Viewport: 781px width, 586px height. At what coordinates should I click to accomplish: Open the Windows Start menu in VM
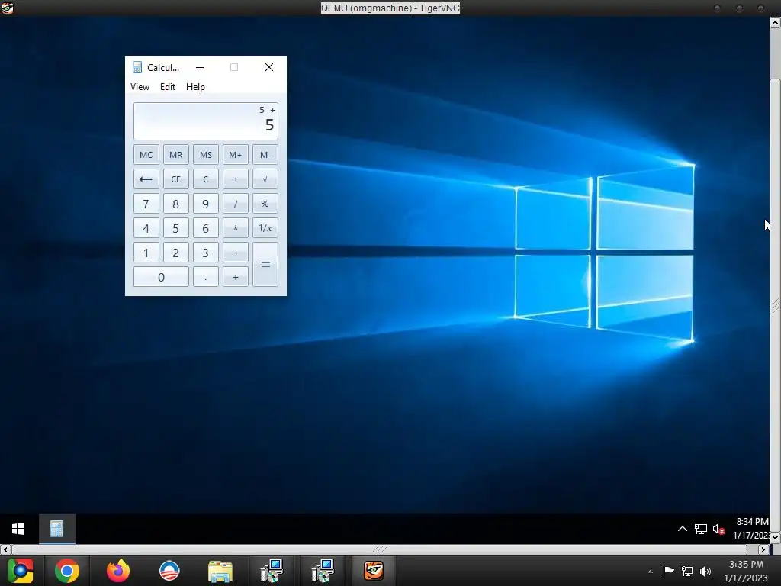tap(18, 529)
